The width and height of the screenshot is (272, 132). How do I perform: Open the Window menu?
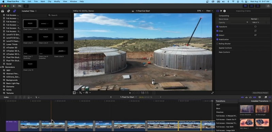pyautogui.click(x=74, y=1)
